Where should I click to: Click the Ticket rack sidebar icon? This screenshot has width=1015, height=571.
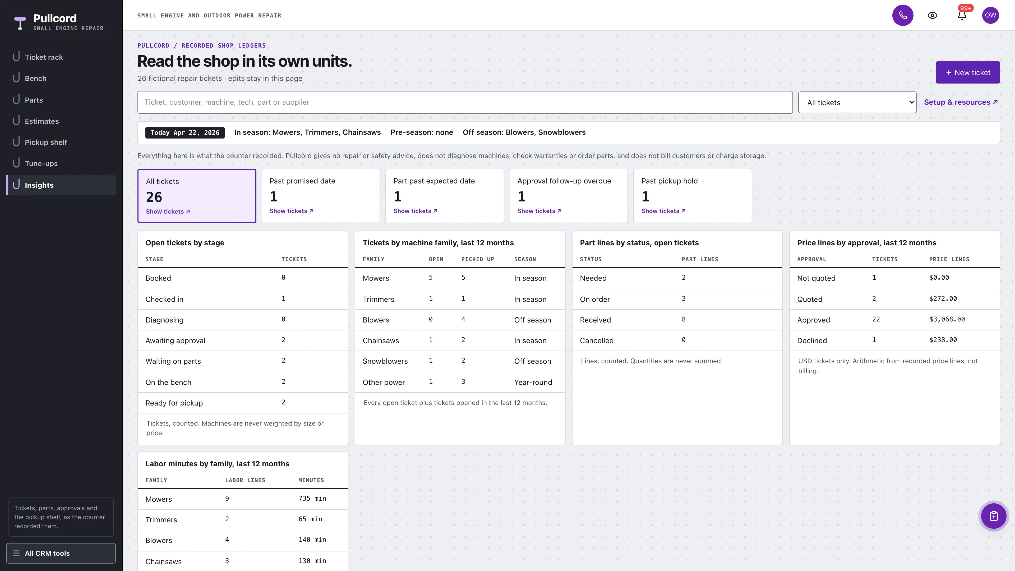click(16, 57)
